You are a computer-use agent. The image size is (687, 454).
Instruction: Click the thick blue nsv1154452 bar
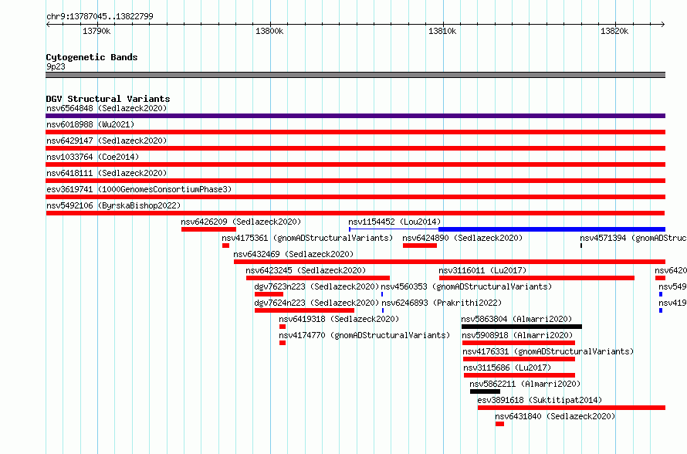(552, 229)
